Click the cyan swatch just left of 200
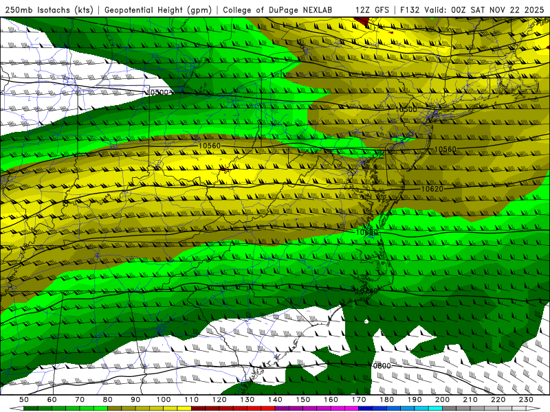Image resolution: width=550 pixels, height=412 pixels. pyautogui.click(x=435, y=409)
